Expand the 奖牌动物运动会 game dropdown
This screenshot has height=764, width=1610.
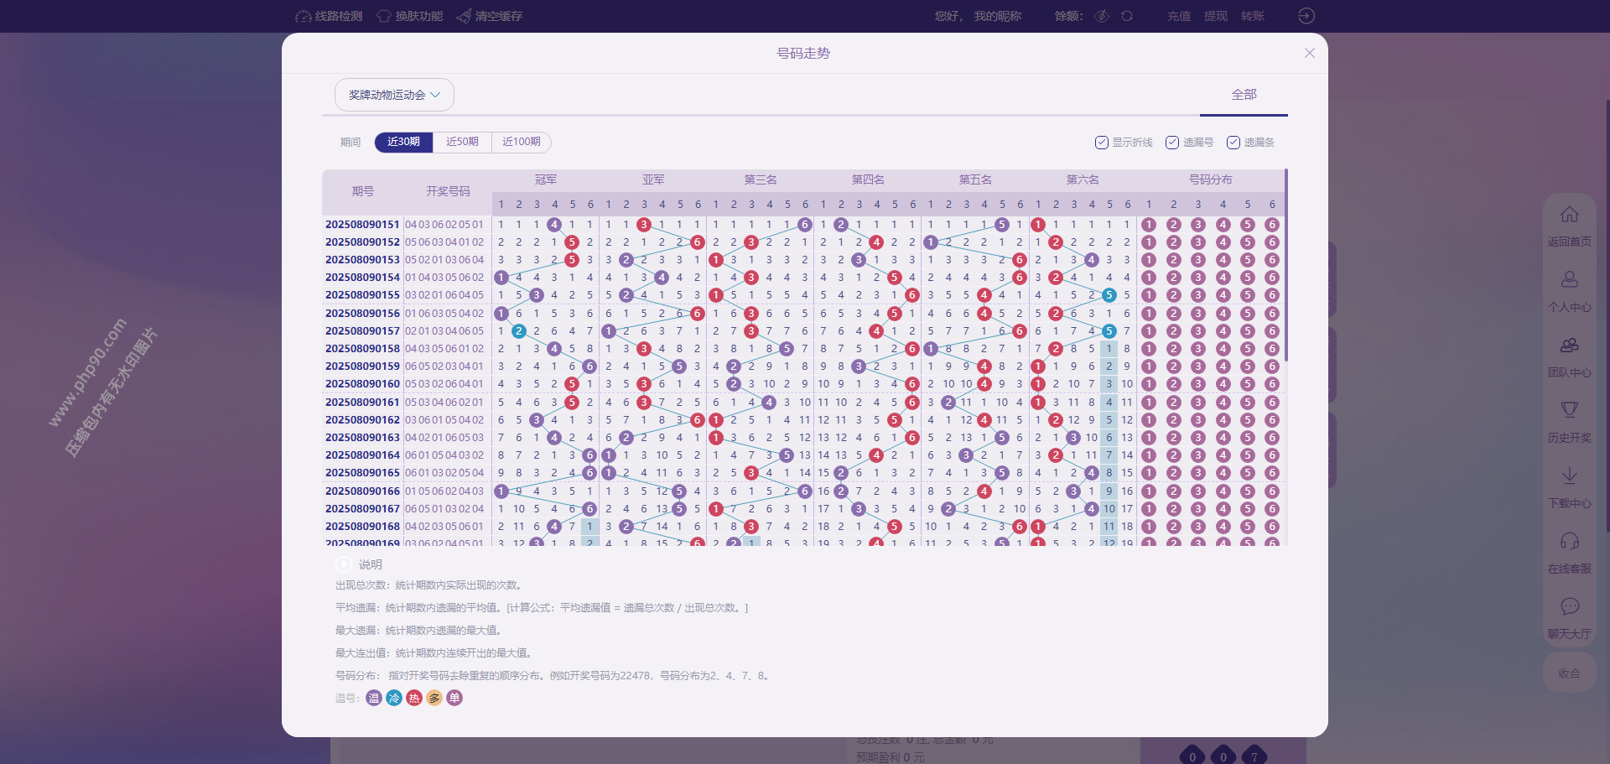coord(394,95)
